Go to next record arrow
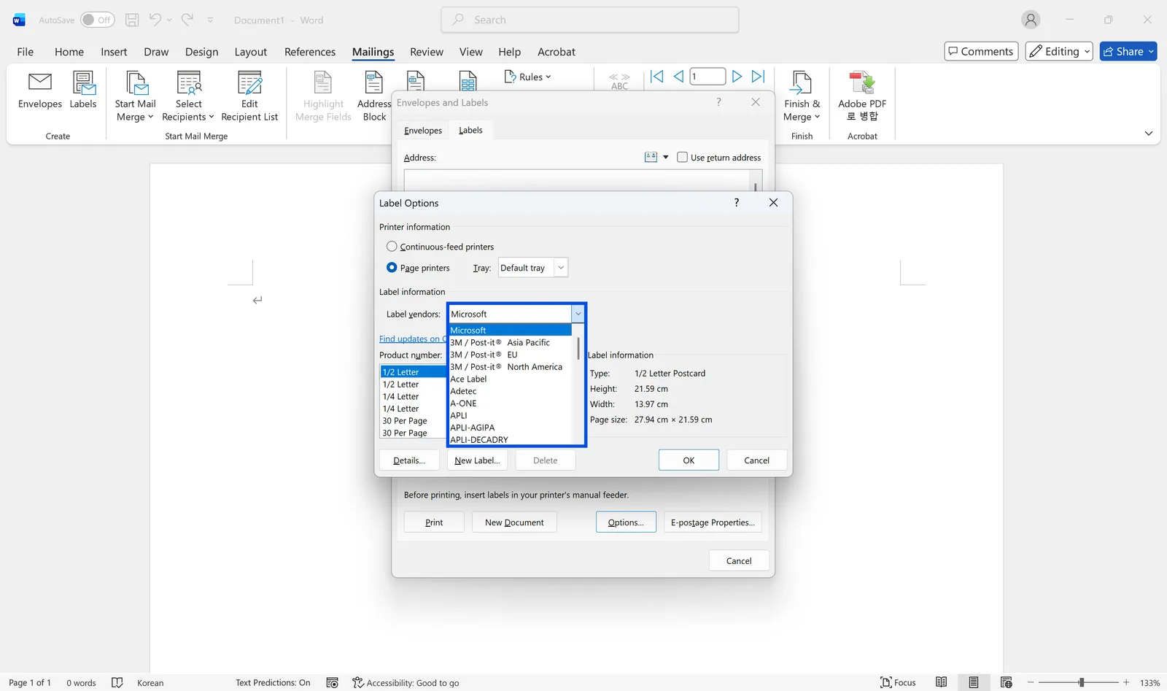 click(x=737, y=77)
